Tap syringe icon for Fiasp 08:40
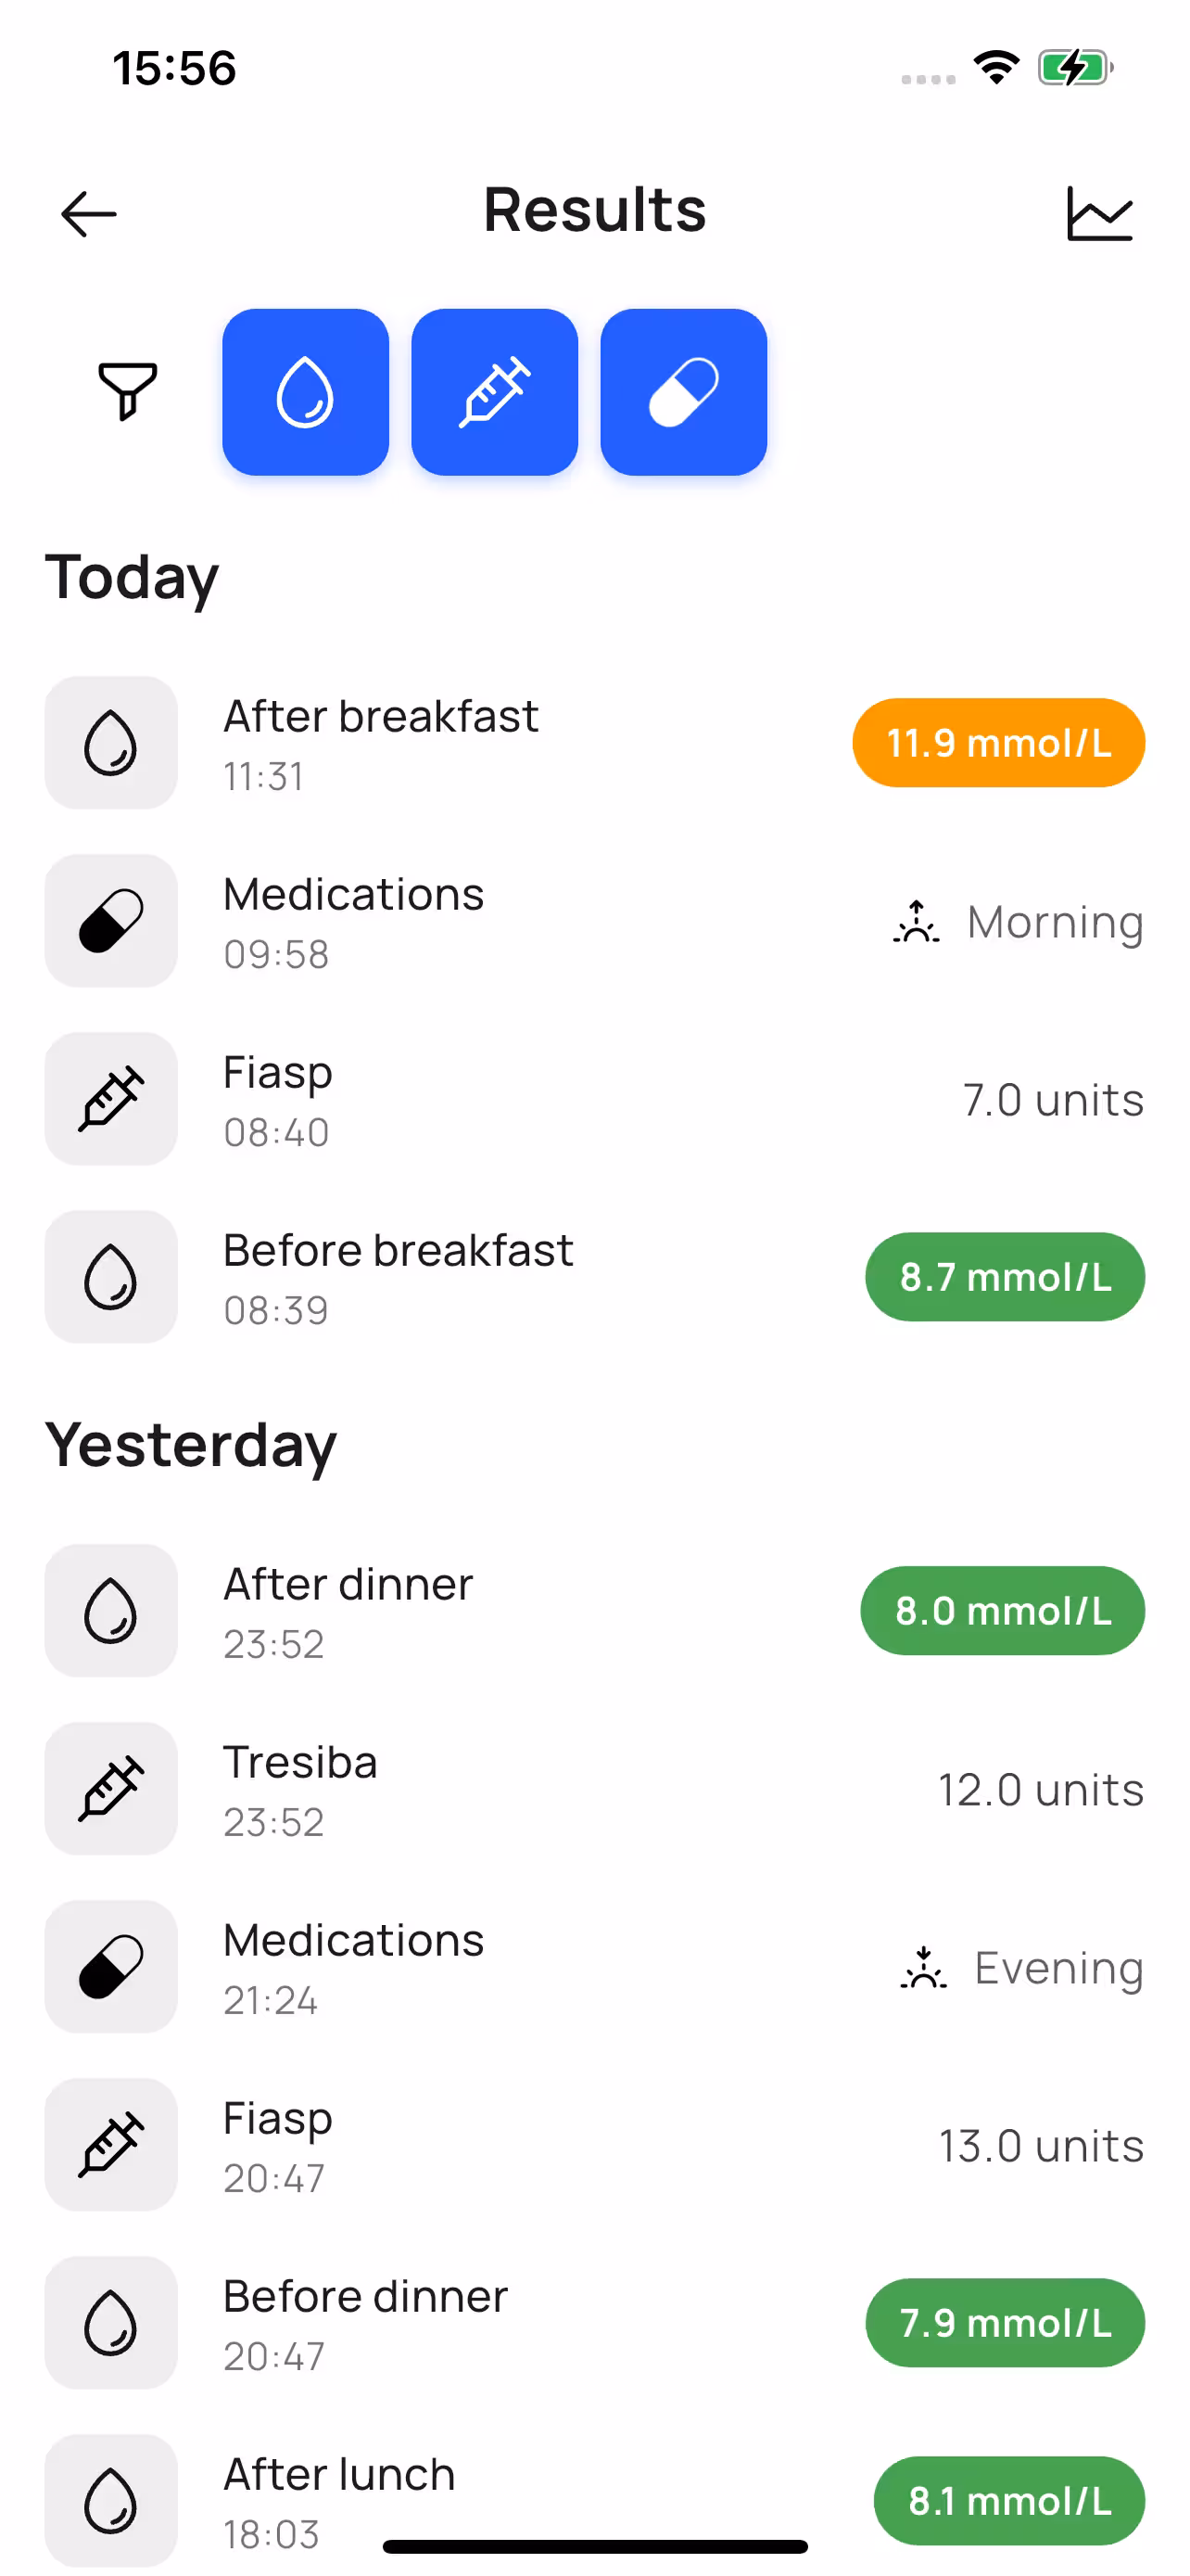 click(x=111, y=1099)
